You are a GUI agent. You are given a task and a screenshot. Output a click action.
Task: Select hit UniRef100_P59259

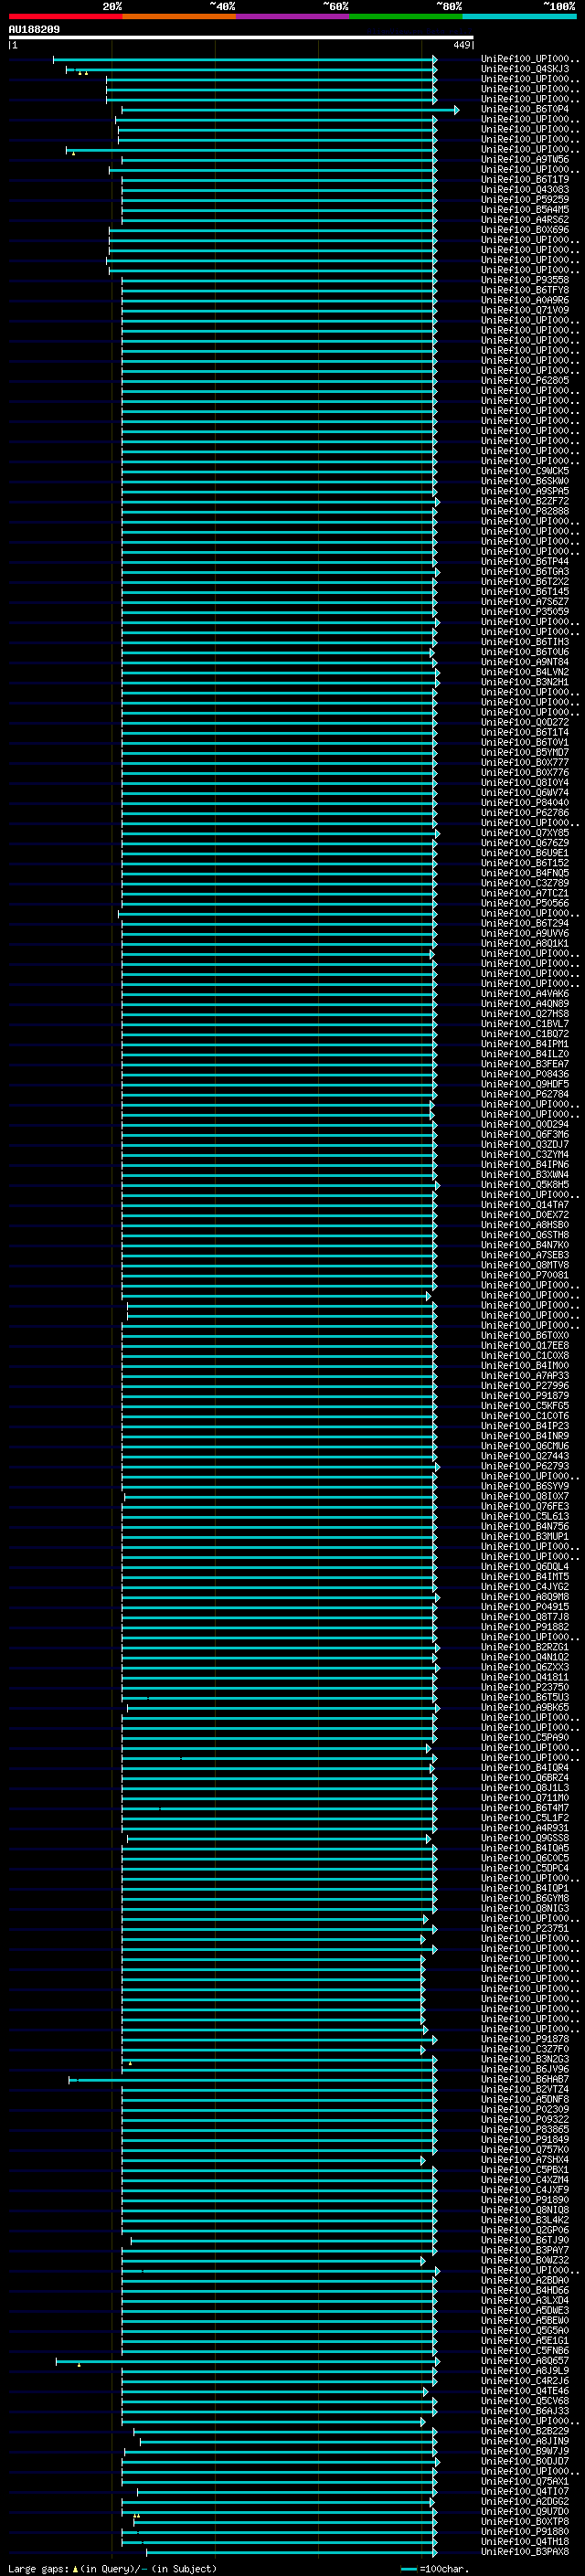[525, 199]
